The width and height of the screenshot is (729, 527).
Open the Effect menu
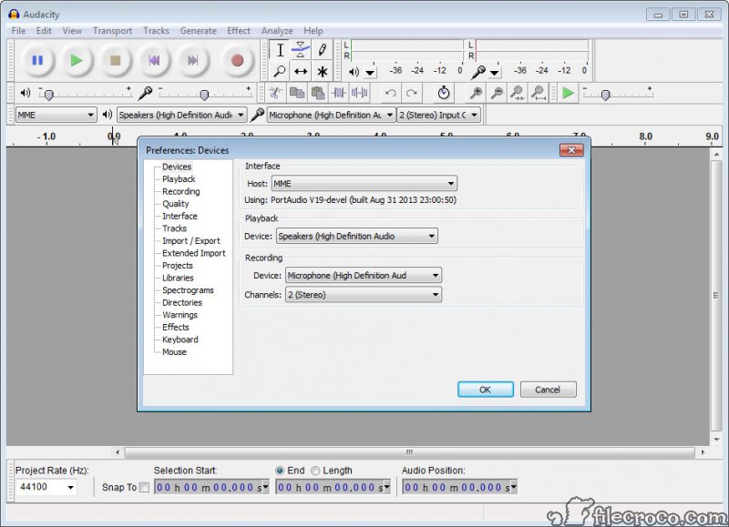[239, 31]
